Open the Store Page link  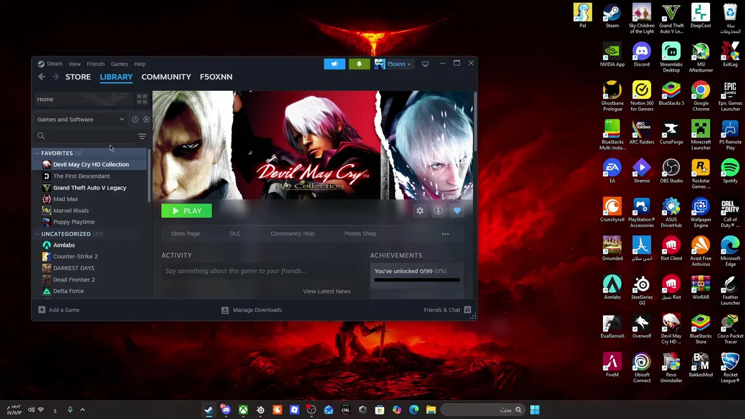tap(185, 233)
